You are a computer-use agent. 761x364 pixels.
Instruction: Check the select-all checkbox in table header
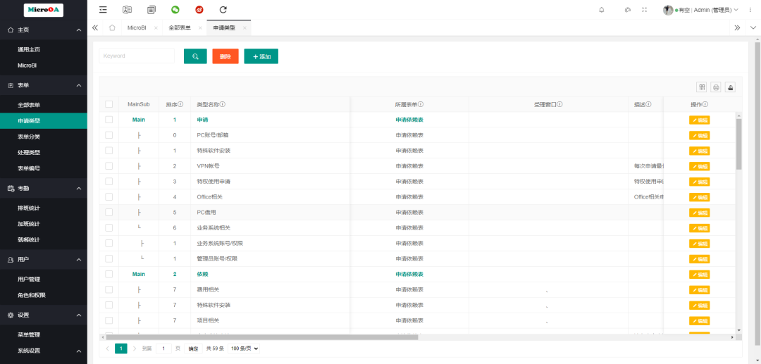point(109,104)
